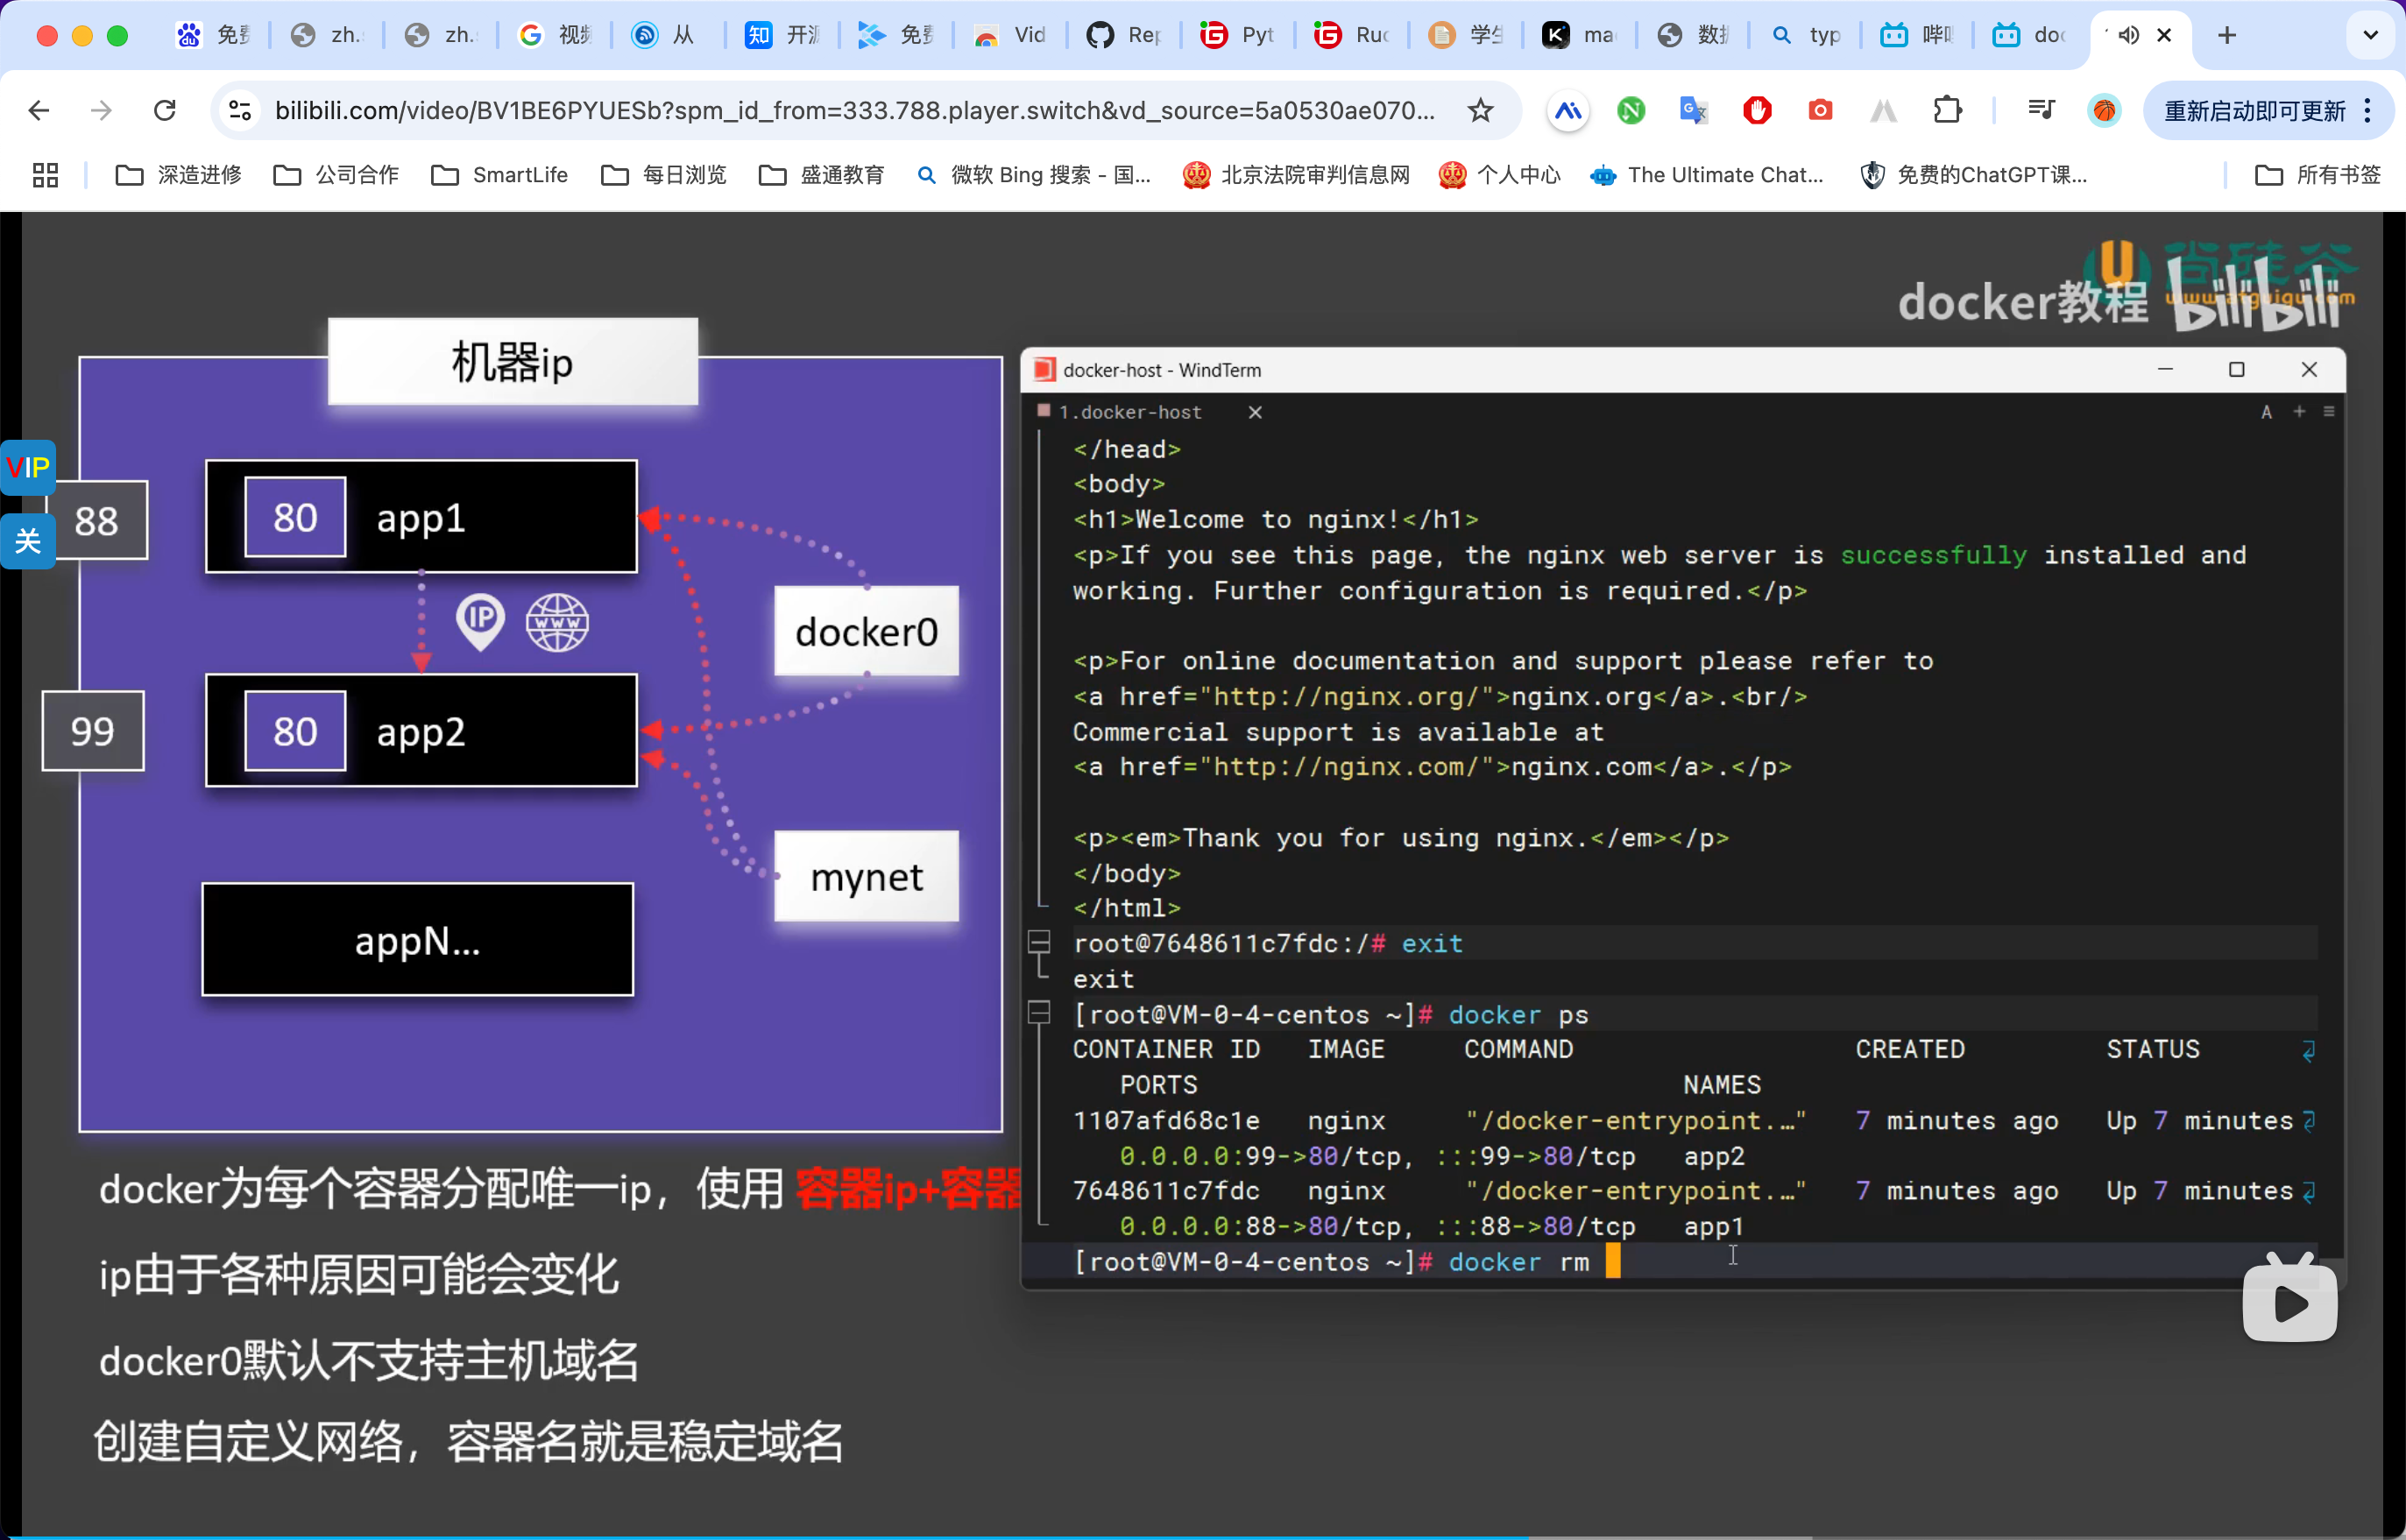2406x1540 pixels.
Task: Click the red camera screenshot extension
Action: click(1820, 110)
